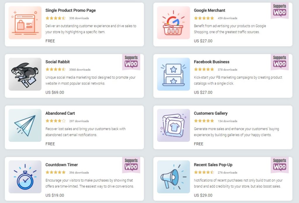Open the Customers Gallery title link
Viewport: 299px width, 203px height.
(211, 113)
